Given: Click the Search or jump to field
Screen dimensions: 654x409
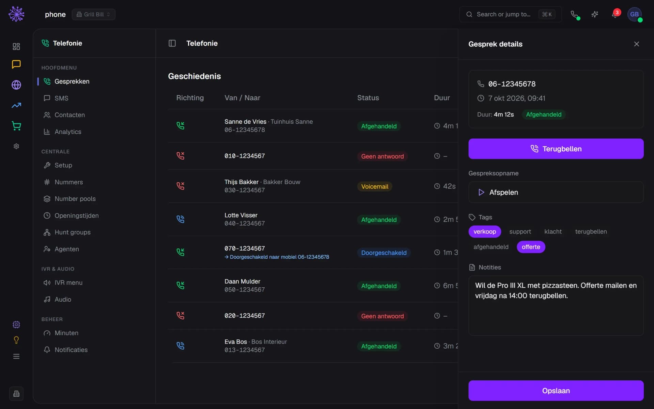Looking at the screenshot, I should click(510, 14).
